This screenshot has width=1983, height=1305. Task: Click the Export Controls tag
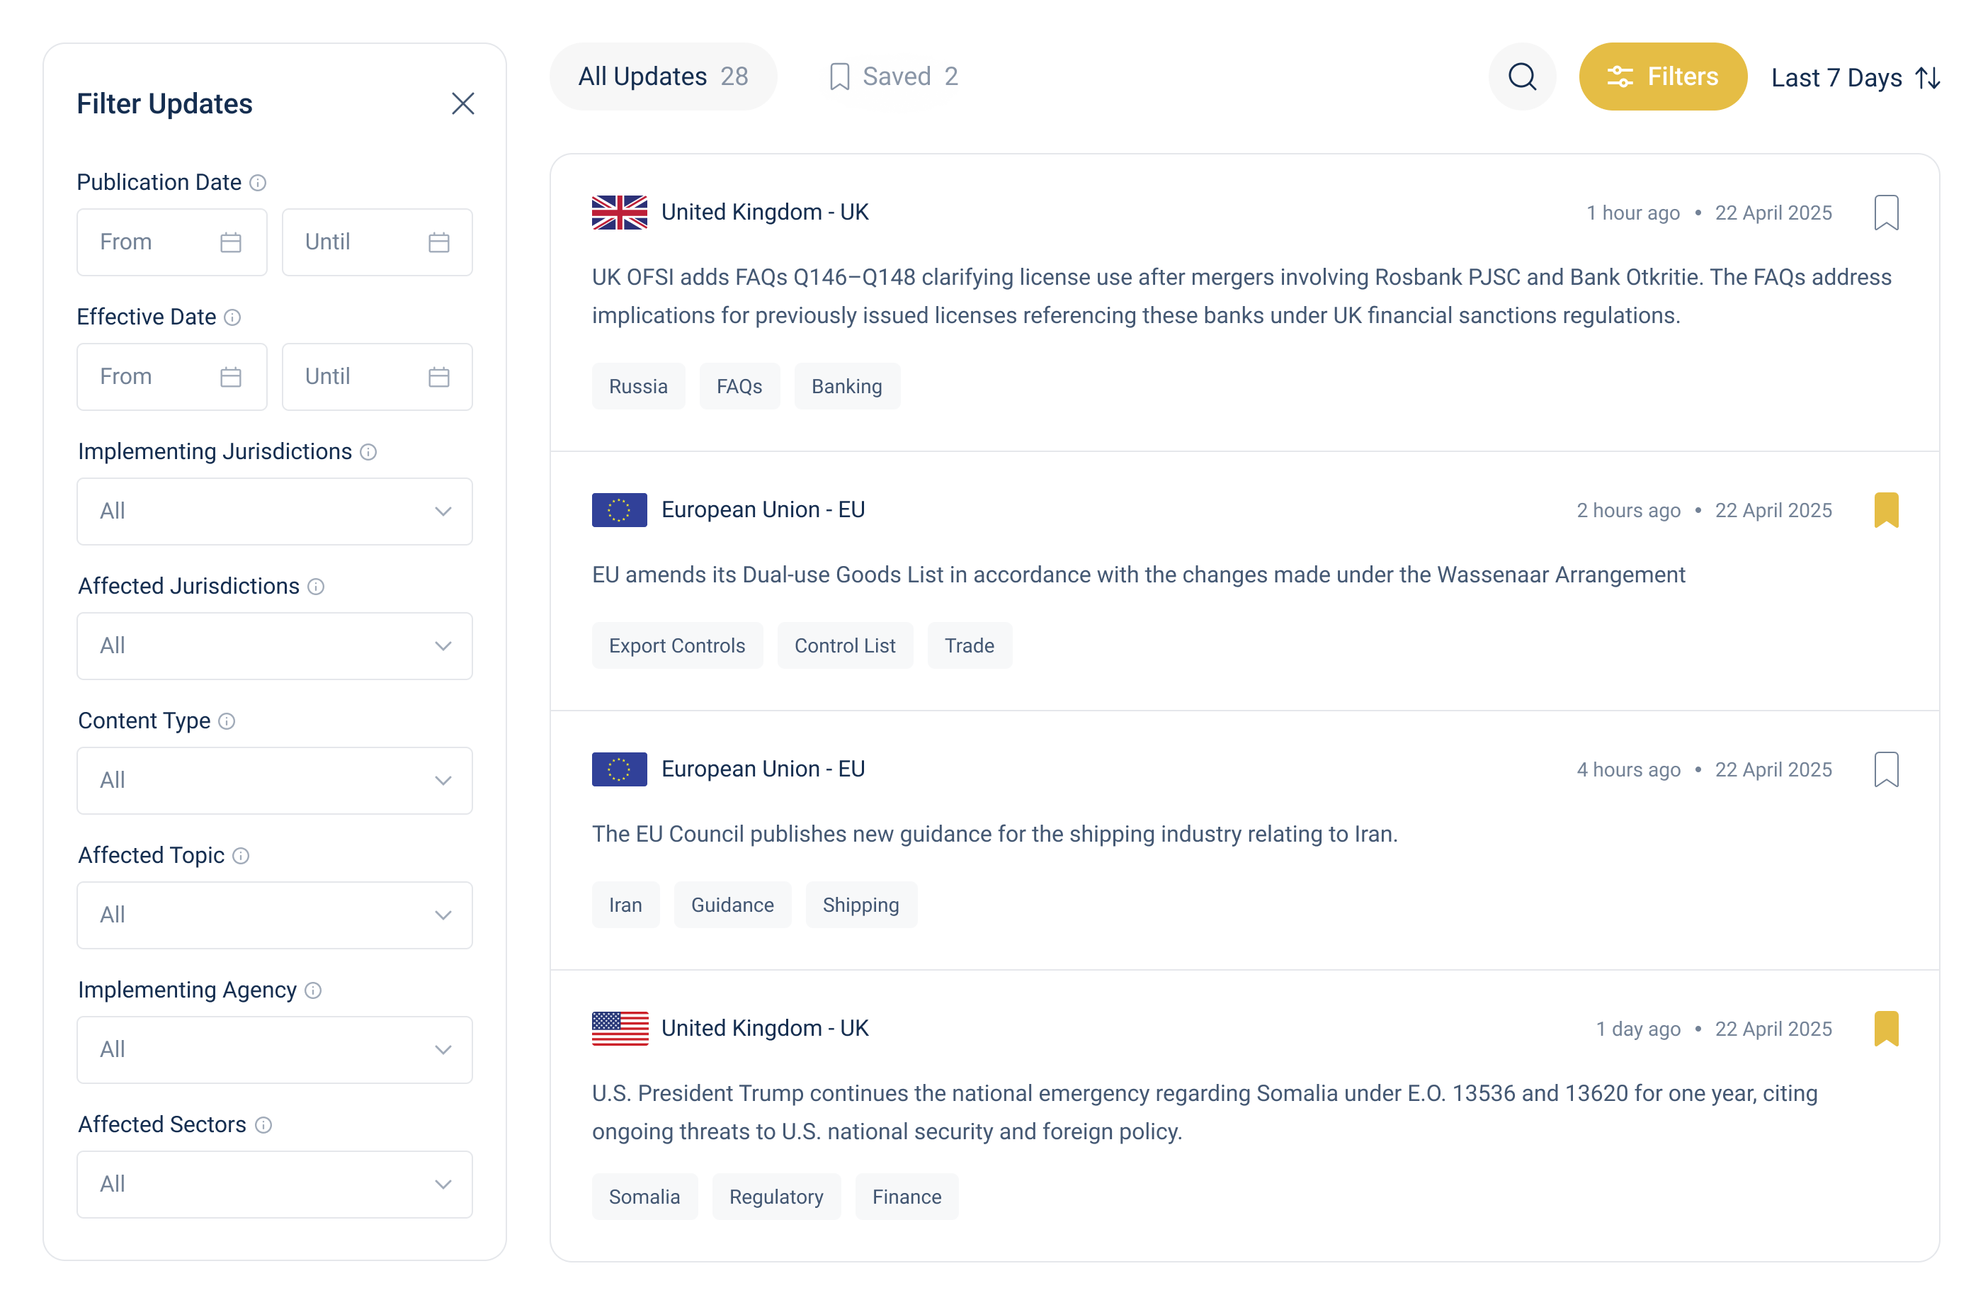click(x=676, y=646)
